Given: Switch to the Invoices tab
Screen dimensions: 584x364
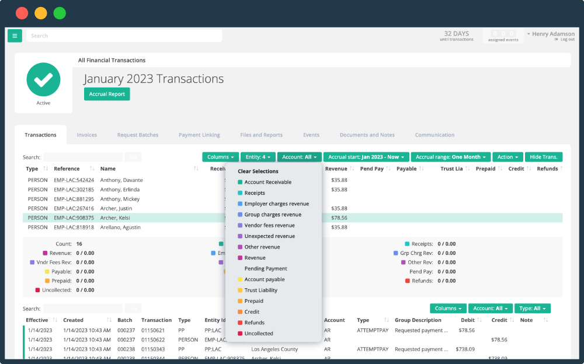Looking at the screenshot, I should click(x=87, y=135).
